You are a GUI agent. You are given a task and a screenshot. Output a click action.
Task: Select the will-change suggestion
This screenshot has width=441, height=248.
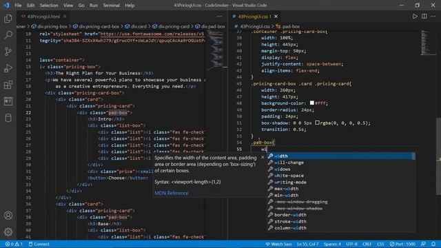pyautogui.click(x=341, y=163)
